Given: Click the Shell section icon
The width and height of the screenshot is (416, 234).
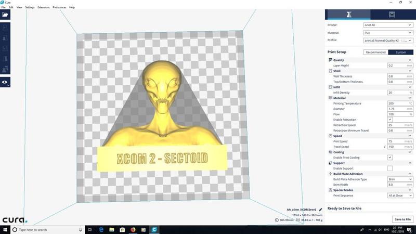Looking at the screenshot, I should pos(330,71).
